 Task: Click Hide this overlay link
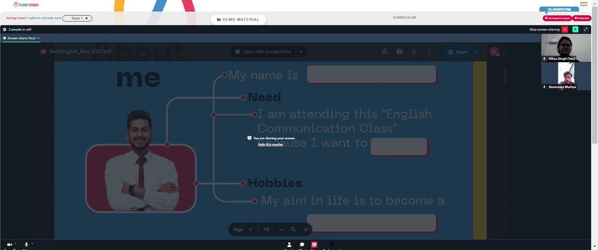pos(270,144)
